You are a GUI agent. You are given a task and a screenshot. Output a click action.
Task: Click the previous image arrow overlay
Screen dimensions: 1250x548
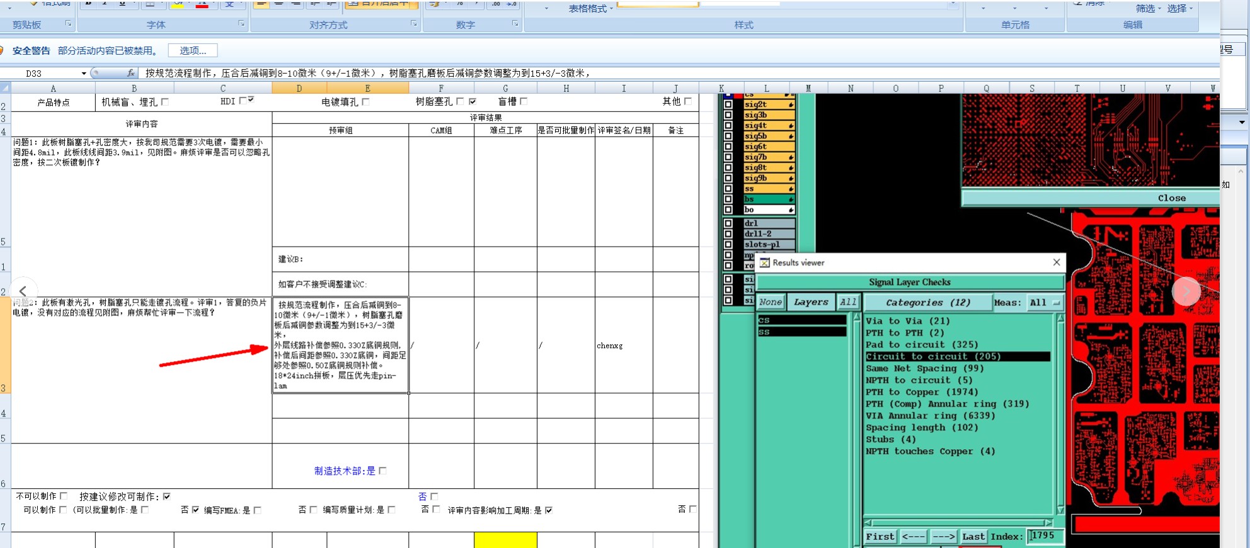coord(23,291)
